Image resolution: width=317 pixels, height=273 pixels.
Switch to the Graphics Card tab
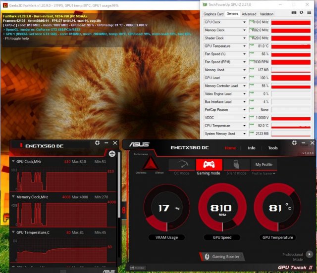[214, 14]
